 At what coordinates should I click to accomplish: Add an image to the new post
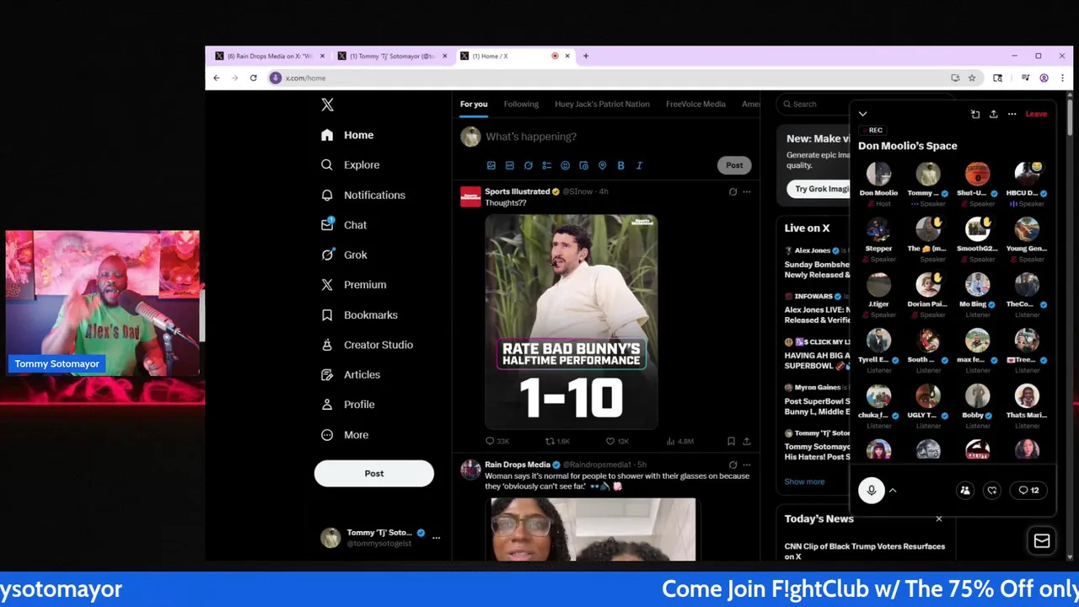pyautogui.click(x=491, y=165)
